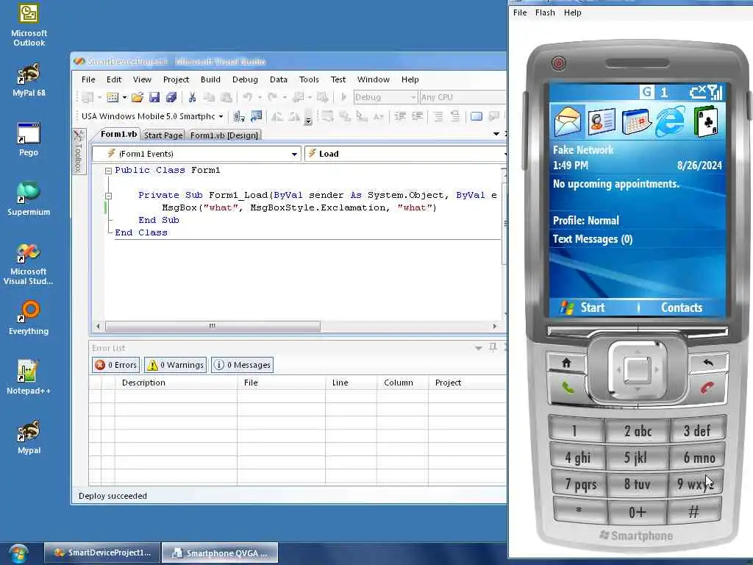Click the d-pad center button on phone
The width and height of the screenshot is (753, 565).
tap(638, 370)
